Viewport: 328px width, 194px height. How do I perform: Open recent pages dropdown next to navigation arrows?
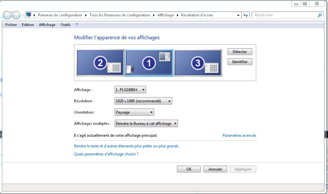23,15
